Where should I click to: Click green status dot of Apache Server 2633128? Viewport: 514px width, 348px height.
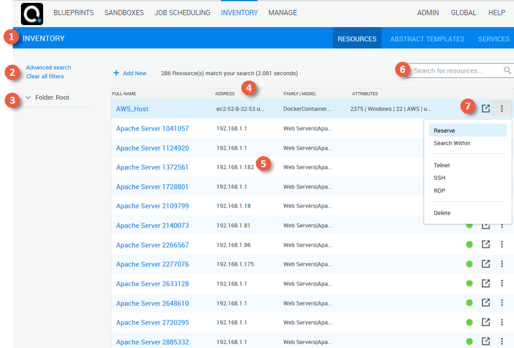pyautogui.click(x=469, y=284)
